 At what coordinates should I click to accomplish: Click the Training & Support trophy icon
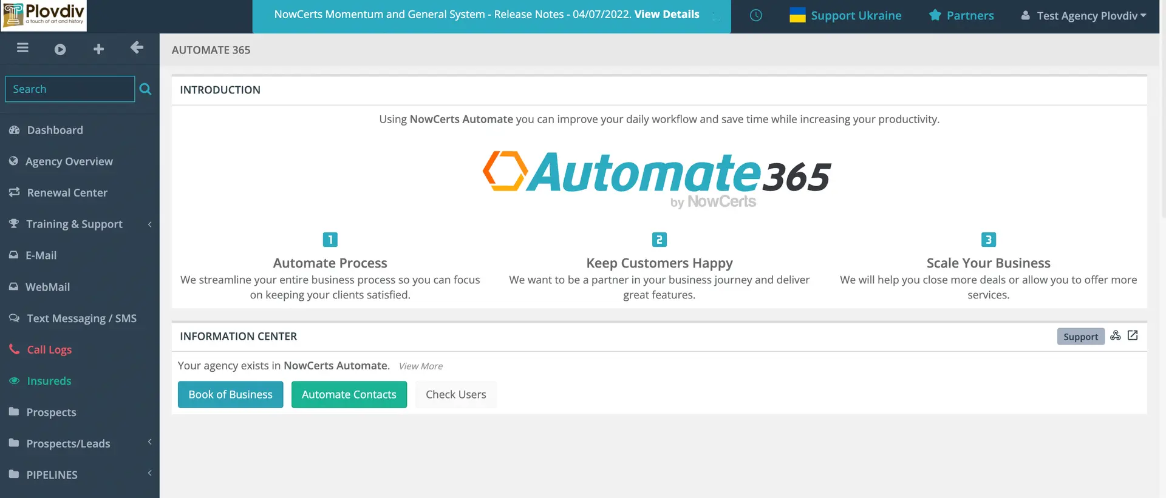point(14,224)
